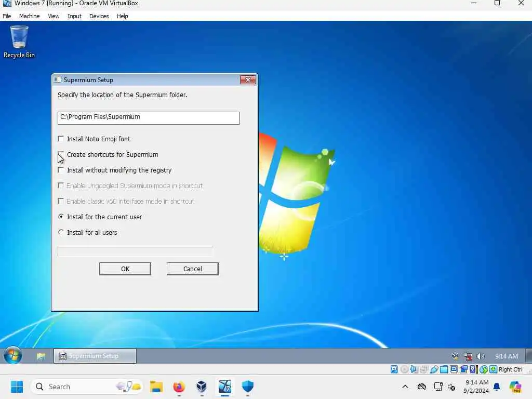This screenshot has width=532, height=399.
Task: Click the guest network status tray icon
Action: coord(468,356)
